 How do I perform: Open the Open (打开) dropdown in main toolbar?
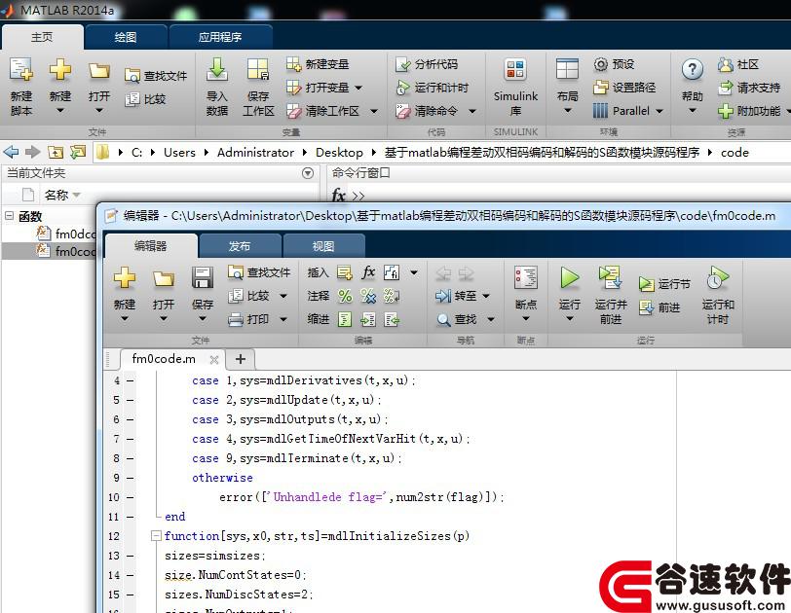[x=99, y=110]
